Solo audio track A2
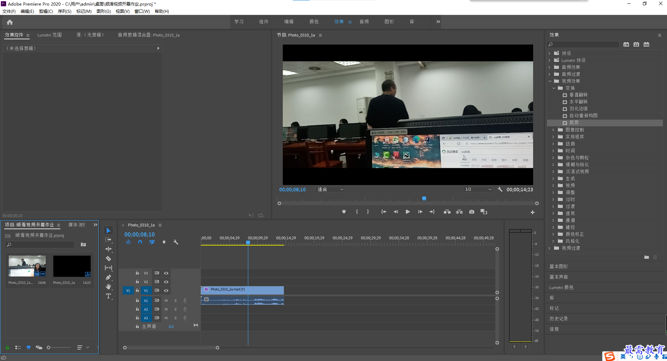 (175, 309)
